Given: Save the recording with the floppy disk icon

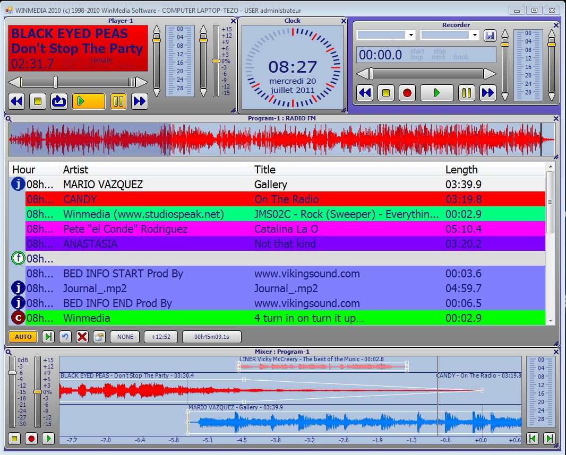Looking at the screenshot, I should pos(490,36).
